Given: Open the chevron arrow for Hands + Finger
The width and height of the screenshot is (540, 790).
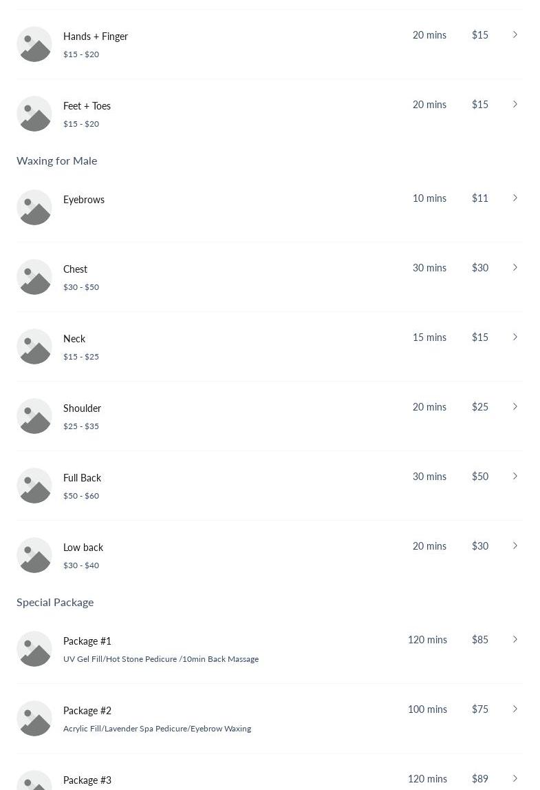Looking at the screenshot, I should coord(515,34).
